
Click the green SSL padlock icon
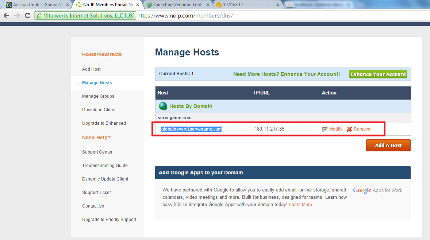tap(39, 16)
